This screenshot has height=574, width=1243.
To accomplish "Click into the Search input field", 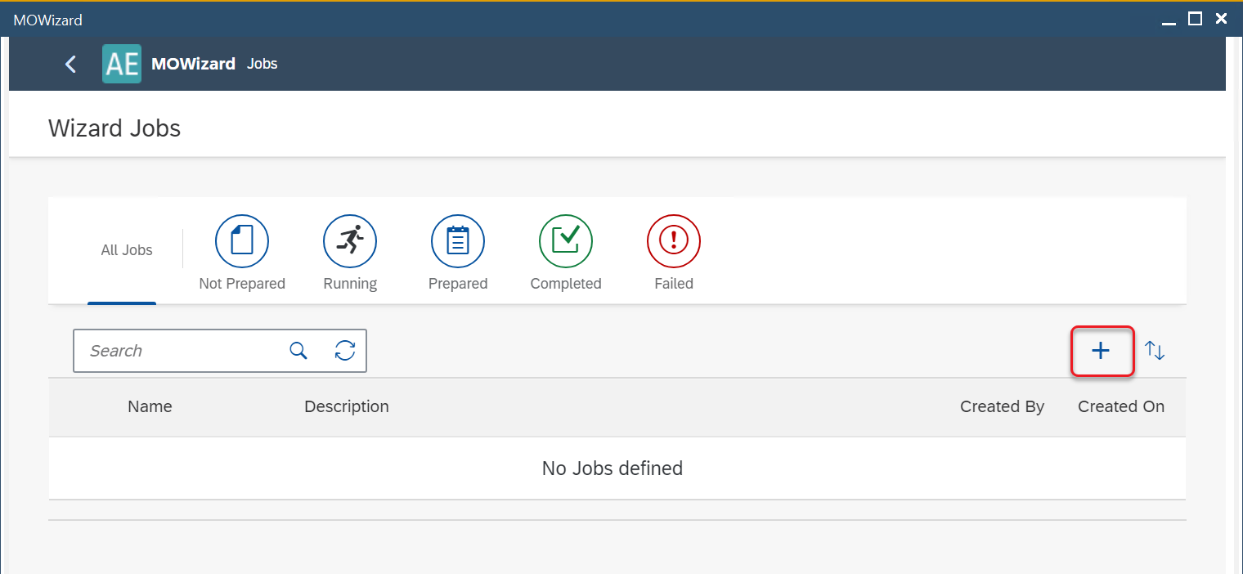I will click(x=180, y=351).
